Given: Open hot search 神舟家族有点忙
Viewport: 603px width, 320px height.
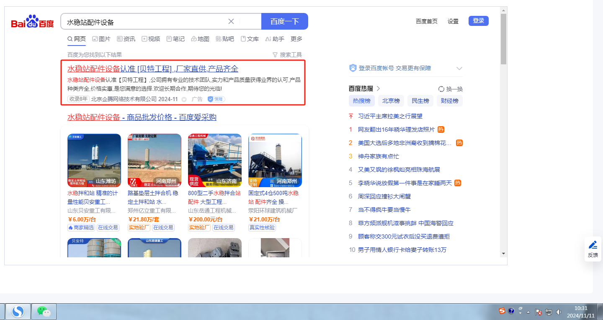Looking at the screenshot, I should click(x=379, y=156).
